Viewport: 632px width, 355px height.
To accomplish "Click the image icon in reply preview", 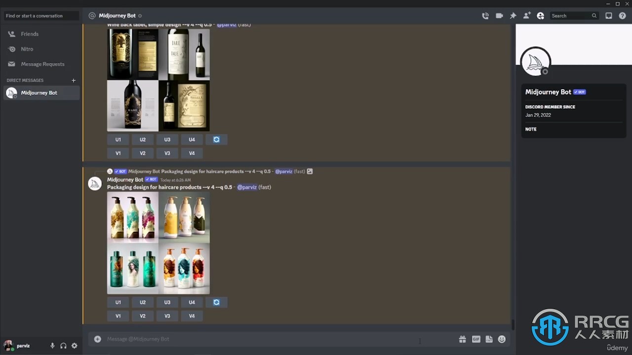I will click(x=310, y=172).
